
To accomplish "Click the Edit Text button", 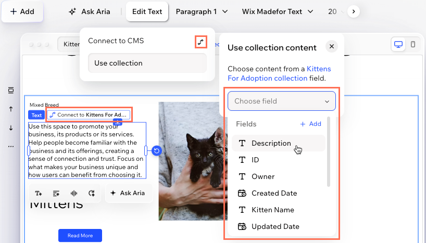I will 147,11.
